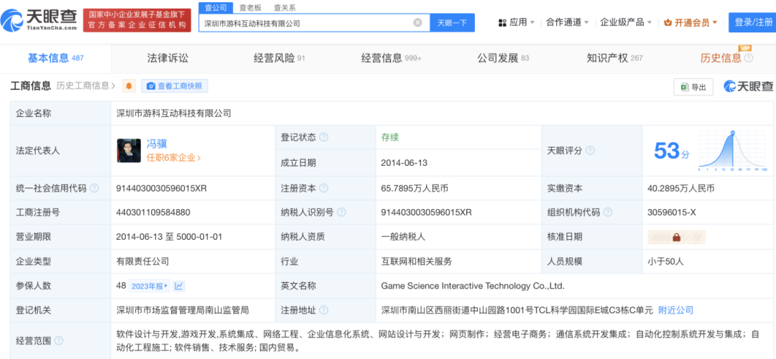Switch to 知识产权 tab
This screenshot has width=776, height=359.
click(x=614, y=58)
